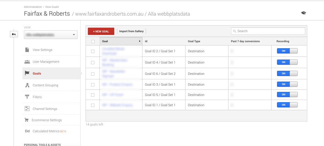
Task: Open the goal link in Goal ID 5 row
Action: 113,95
